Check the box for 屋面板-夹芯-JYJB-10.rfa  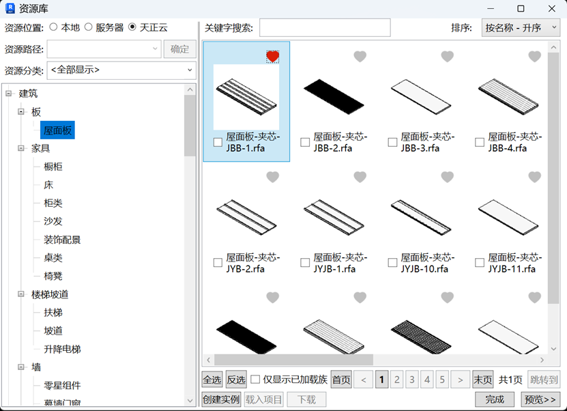(392, 263)
